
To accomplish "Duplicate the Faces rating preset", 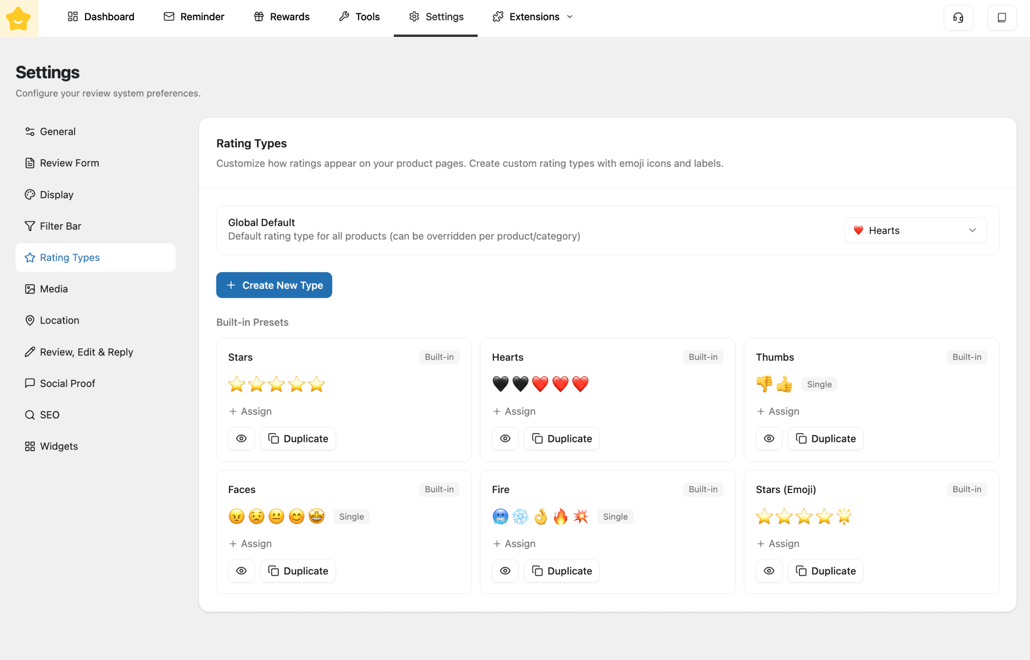I will (x=298, y=571).
